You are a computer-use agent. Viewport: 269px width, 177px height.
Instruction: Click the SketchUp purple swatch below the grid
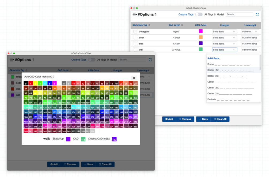[68, 139]
